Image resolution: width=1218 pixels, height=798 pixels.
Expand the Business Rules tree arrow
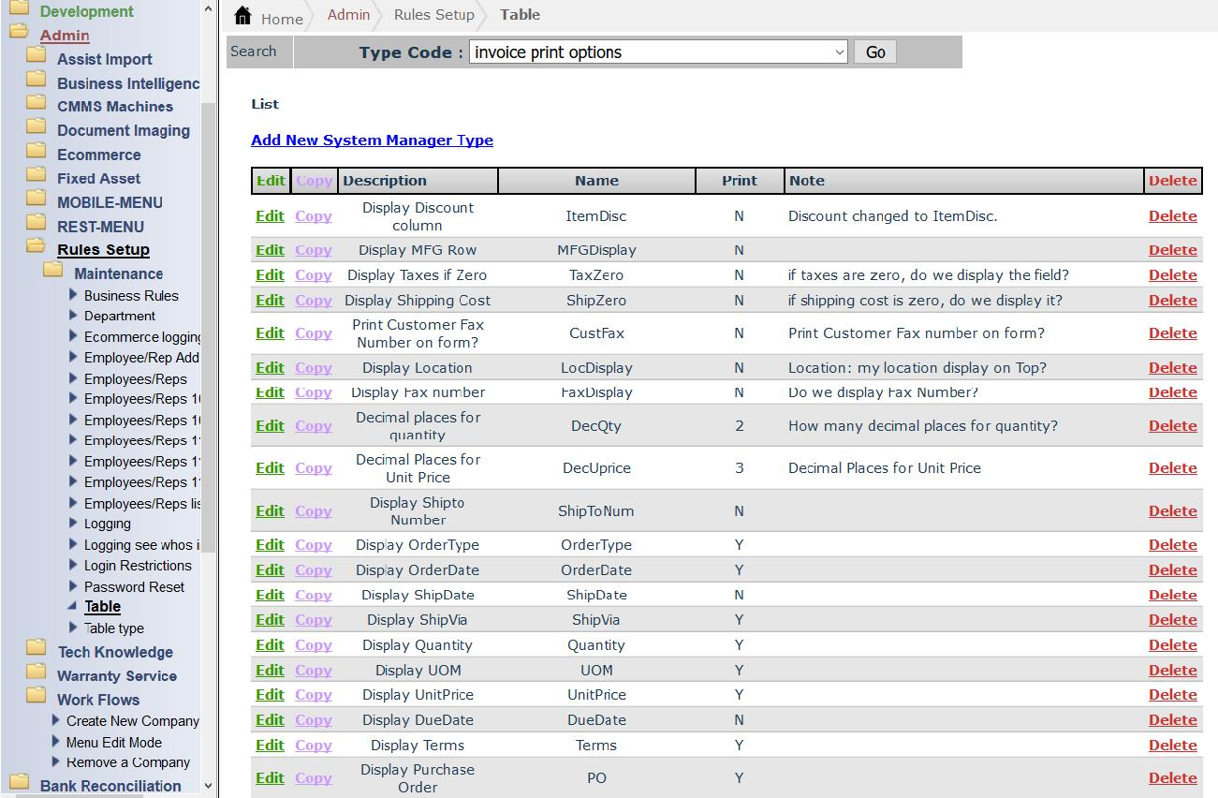coord(74,295)
